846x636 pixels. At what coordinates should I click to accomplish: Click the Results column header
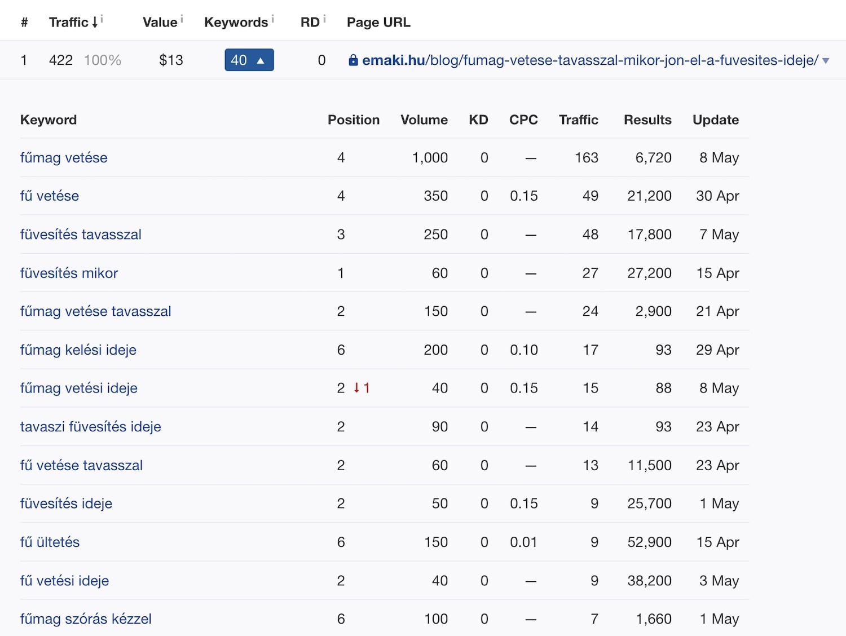coord(647,120)
